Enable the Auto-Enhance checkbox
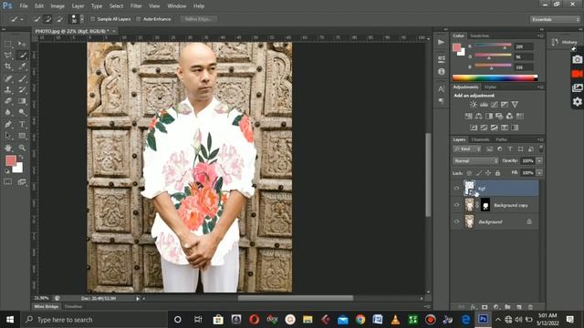 tap(139, 19)
